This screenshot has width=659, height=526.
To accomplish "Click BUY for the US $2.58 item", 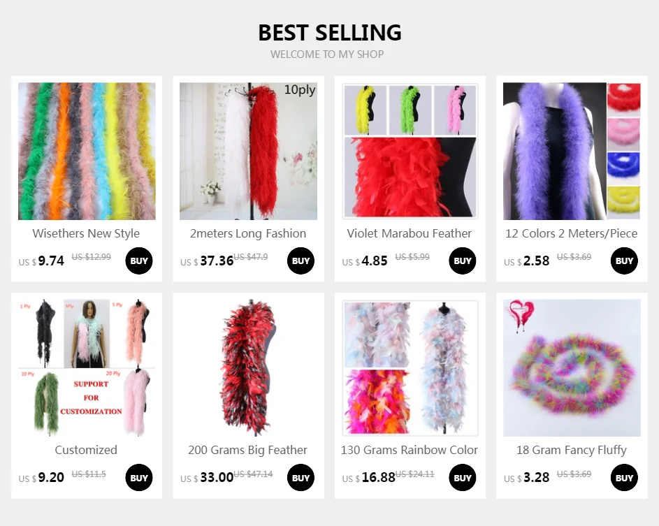I will [x=624, y=261].
